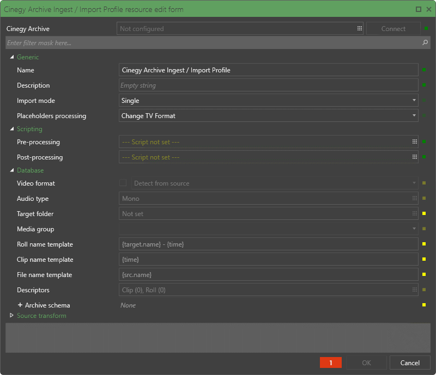436x375 pixels.
Task: Click the File name template field
Action: tap(268, 274)
